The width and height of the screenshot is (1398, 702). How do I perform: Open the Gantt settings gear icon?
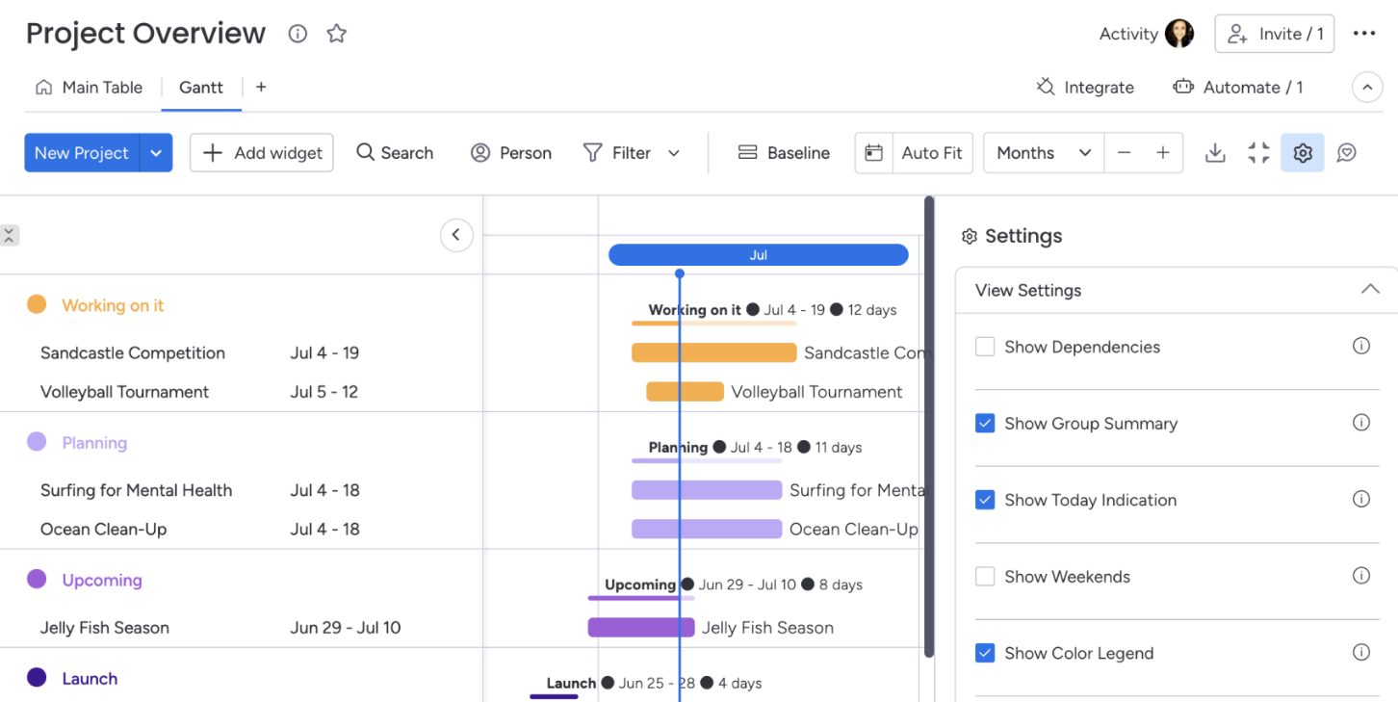(1303, 152)
